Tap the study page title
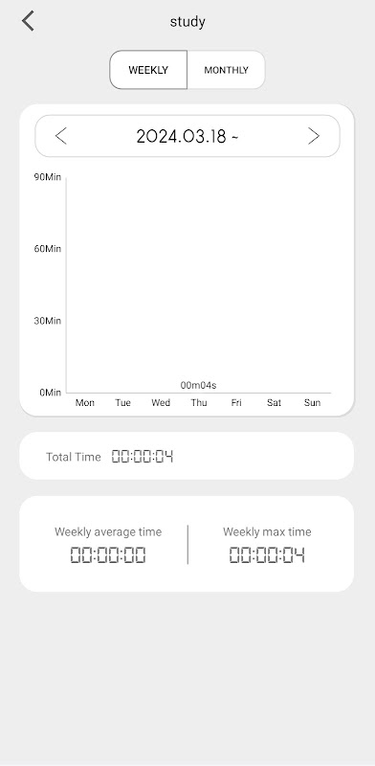The width and height of the screenshot is (375, 766). pyautogui.click(x=187, y=21)
